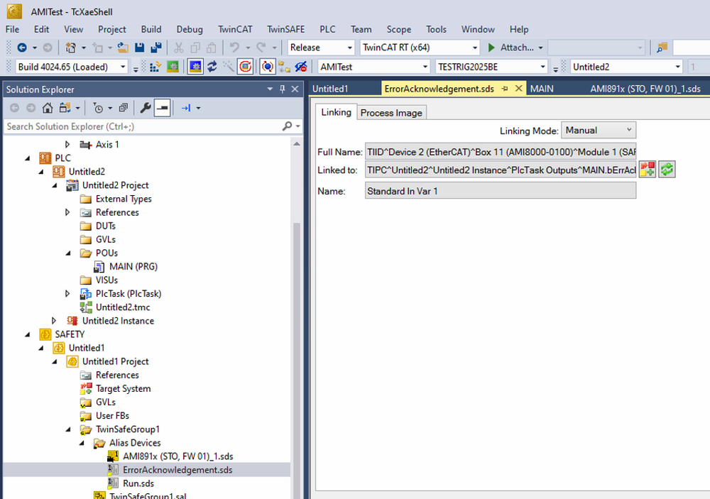The width and height of the screenshot is (710, 499).
Task: Expand the Untitled2 Instance tree node
Action: [55, 321]
